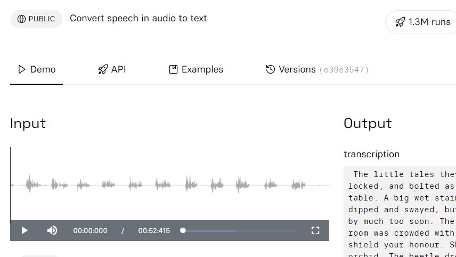Click the 1.3M runs button

click(x=421, y=22)
